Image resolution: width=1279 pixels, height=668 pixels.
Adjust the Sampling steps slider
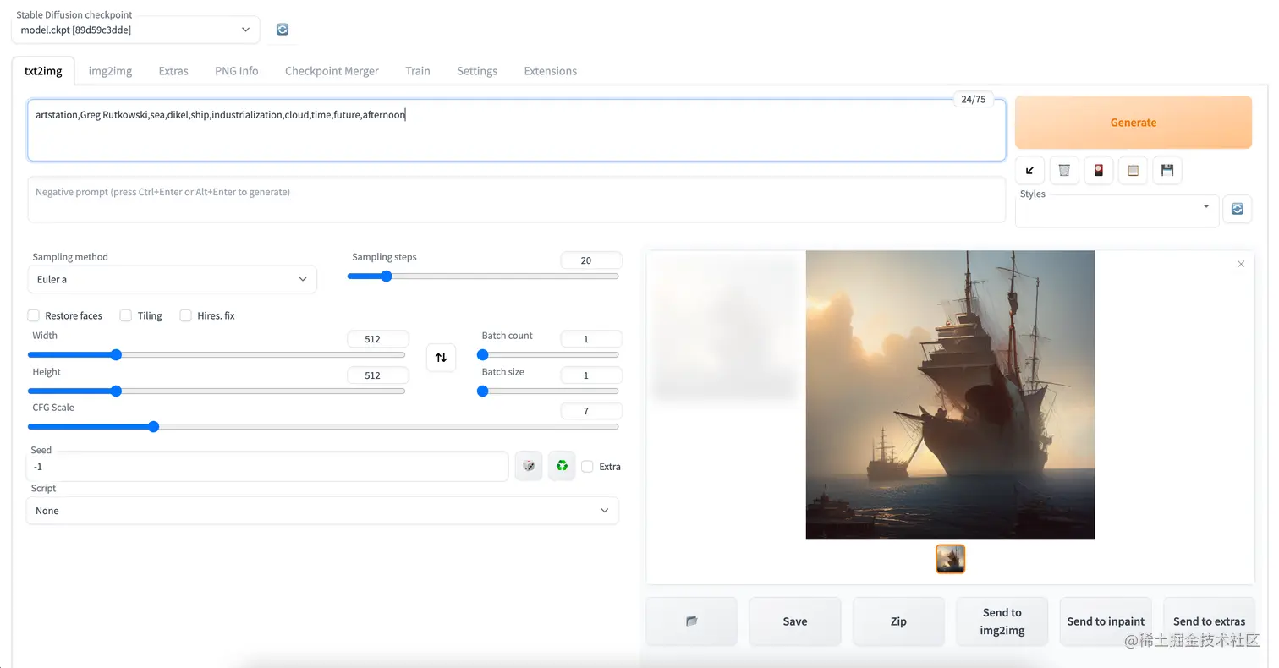(483, 277)
